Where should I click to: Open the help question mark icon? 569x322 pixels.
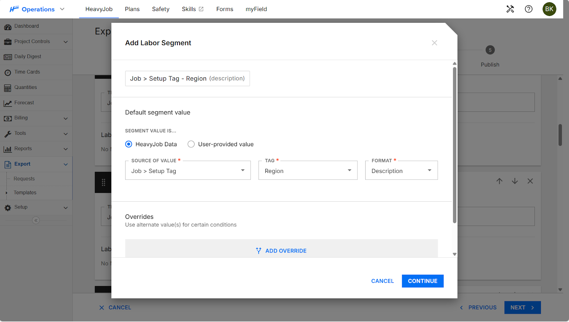[x=528, y=9]
